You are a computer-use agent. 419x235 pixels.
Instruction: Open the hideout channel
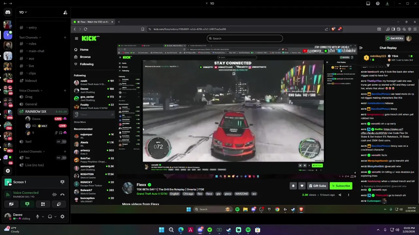[x=43, y=81]
